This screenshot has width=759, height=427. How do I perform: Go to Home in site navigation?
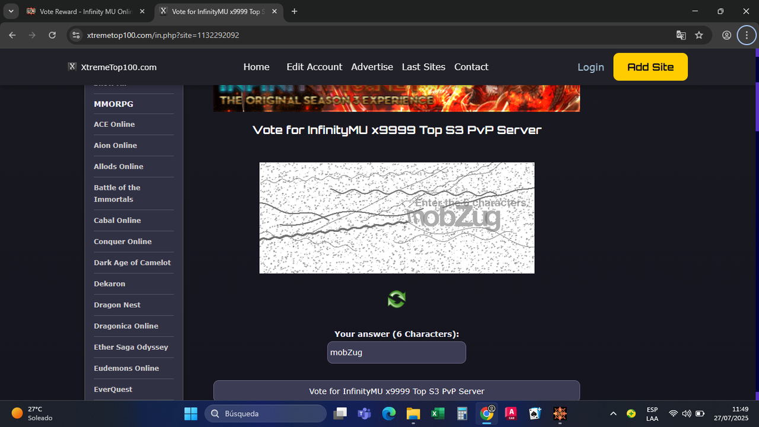(x=256, y=67)
